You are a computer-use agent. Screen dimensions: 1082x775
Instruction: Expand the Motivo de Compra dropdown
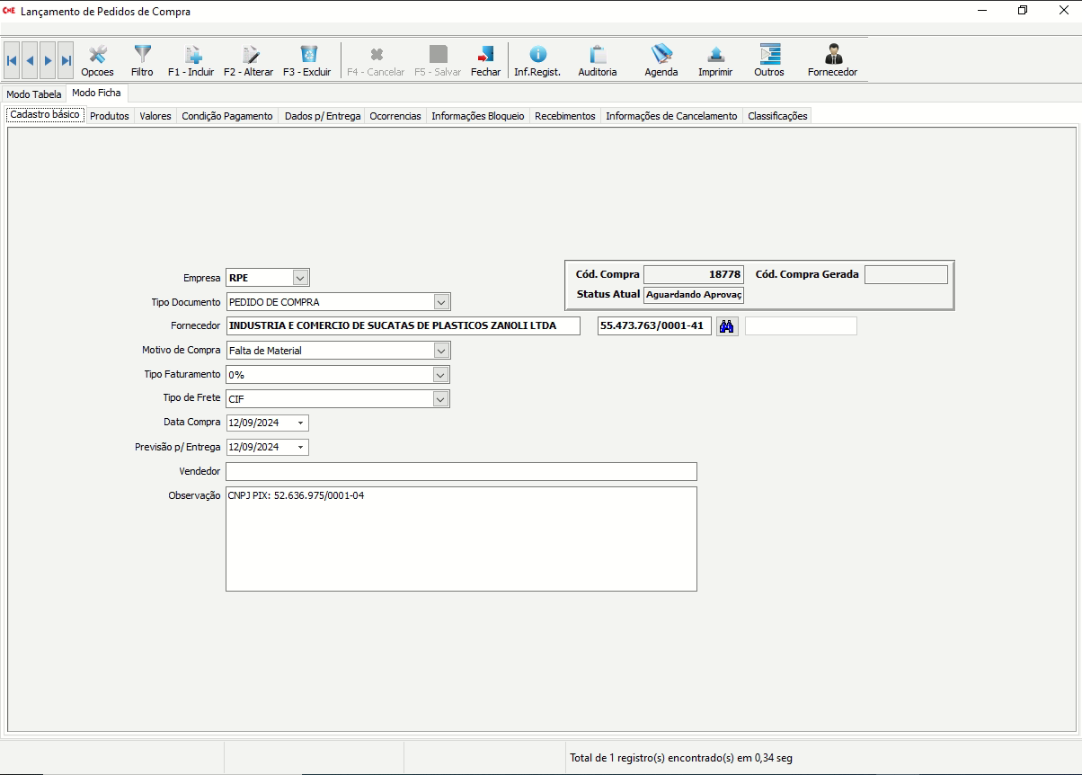440,351
